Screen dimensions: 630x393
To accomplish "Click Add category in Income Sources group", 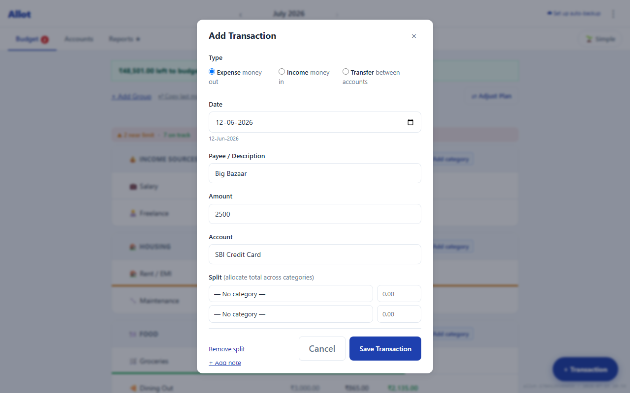I will [452, 159].
